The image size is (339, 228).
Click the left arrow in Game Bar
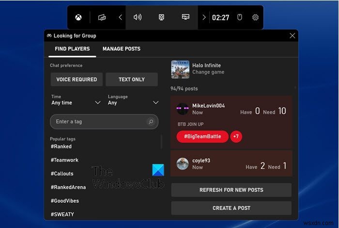click(x=121, y=17)
